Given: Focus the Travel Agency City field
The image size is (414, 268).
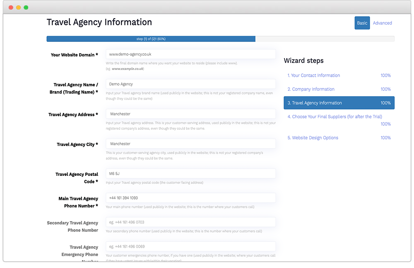Looking at the screenshot, I should point(190,144).
